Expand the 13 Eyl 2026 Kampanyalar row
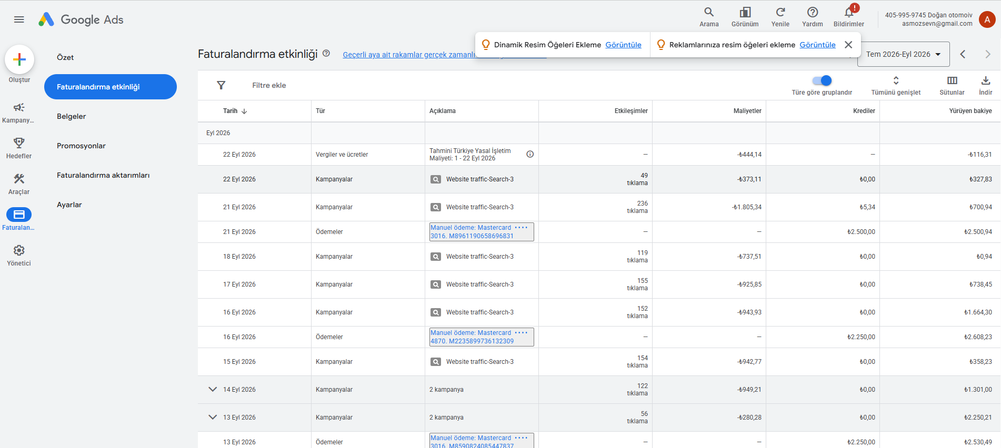Viewport: 1001px width, 448px height. (x=213, y=418)
